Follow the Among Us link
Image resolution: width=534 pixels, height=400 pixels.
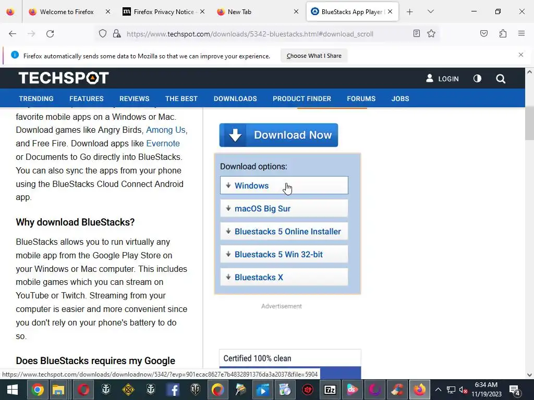166,130
